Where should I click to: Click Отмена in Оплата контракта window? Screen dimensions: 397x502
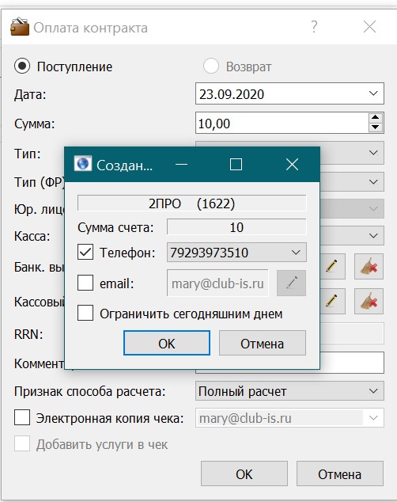pyautogui.click(x=339, y=473)
